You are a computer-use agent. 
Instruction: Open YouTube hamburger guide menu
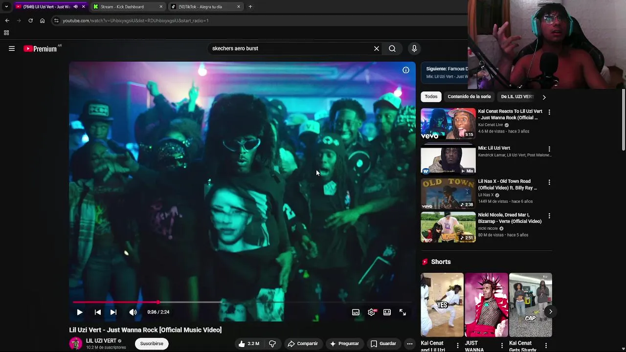click(12, 48)
